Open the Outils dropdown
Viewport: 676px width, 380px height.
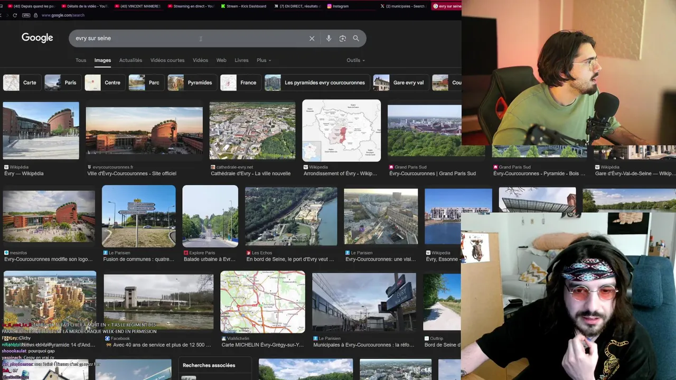tap(355, 60)
